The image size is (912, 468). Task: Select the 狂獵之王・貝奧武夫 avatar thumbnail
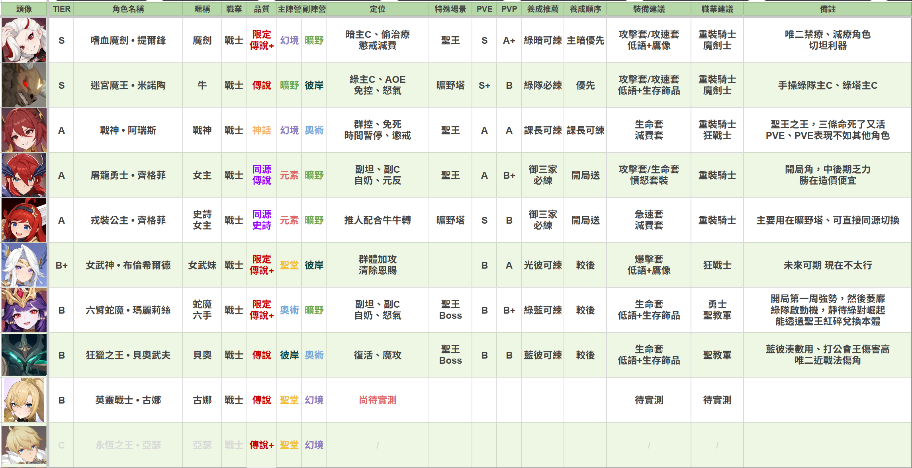tap(24, 355)
